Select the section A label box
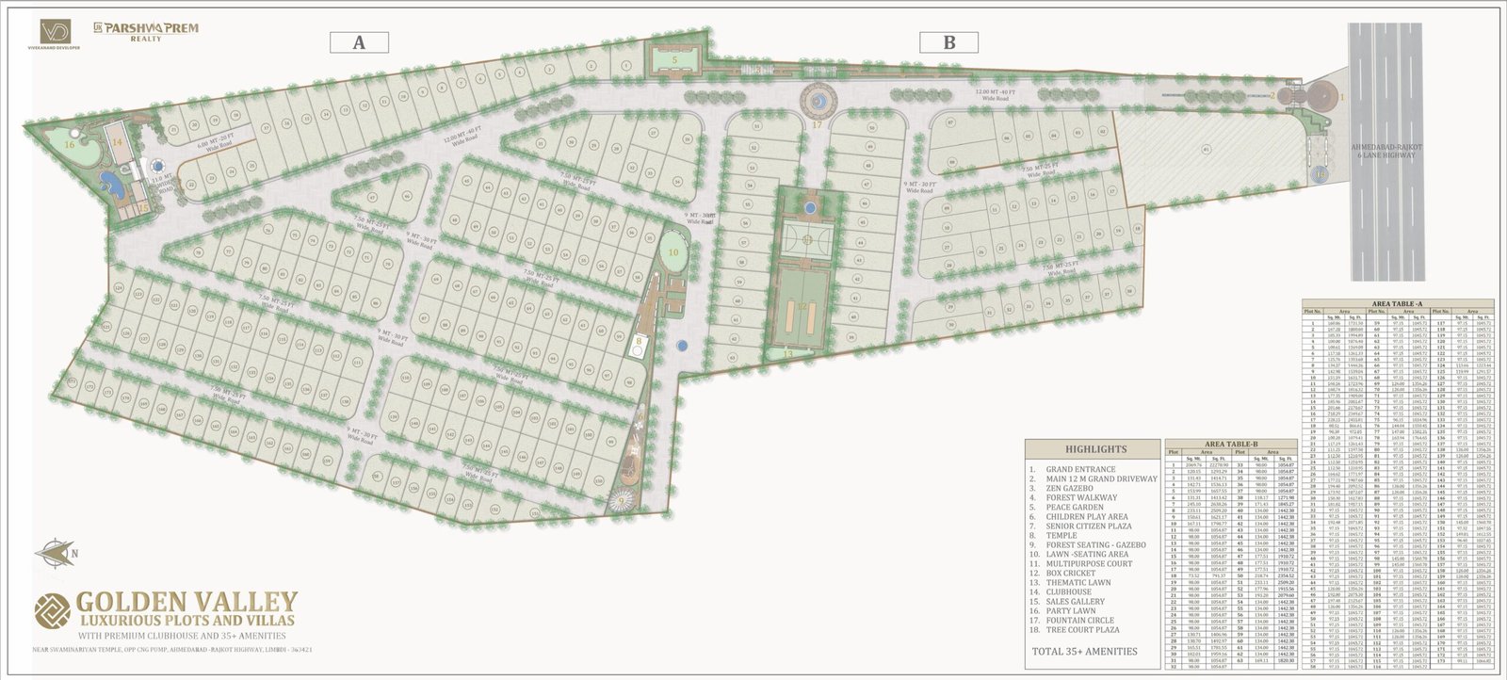Image resolution: width=1507 pixels, height=680 pixels. 357,42
